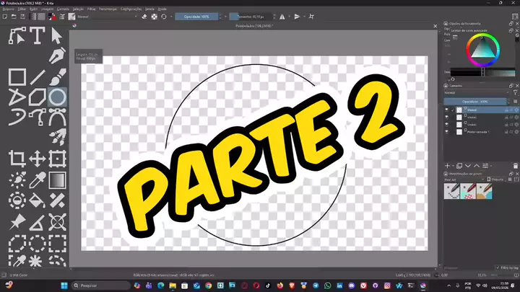
Task: Select the Text tool
Action: tap(37, 35)
